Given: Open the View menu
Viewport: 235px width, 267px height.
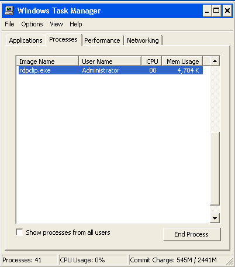Looking at the screenshot, I should (56, 24).
